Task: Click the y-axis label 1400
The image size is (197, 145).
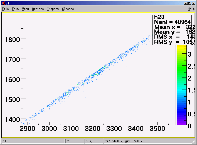Action: [12, 120]
